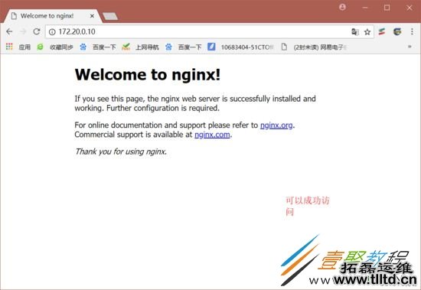Screen dimensions: 421x290
Task: Follow the nginx.com link
Action: point(212,135)
